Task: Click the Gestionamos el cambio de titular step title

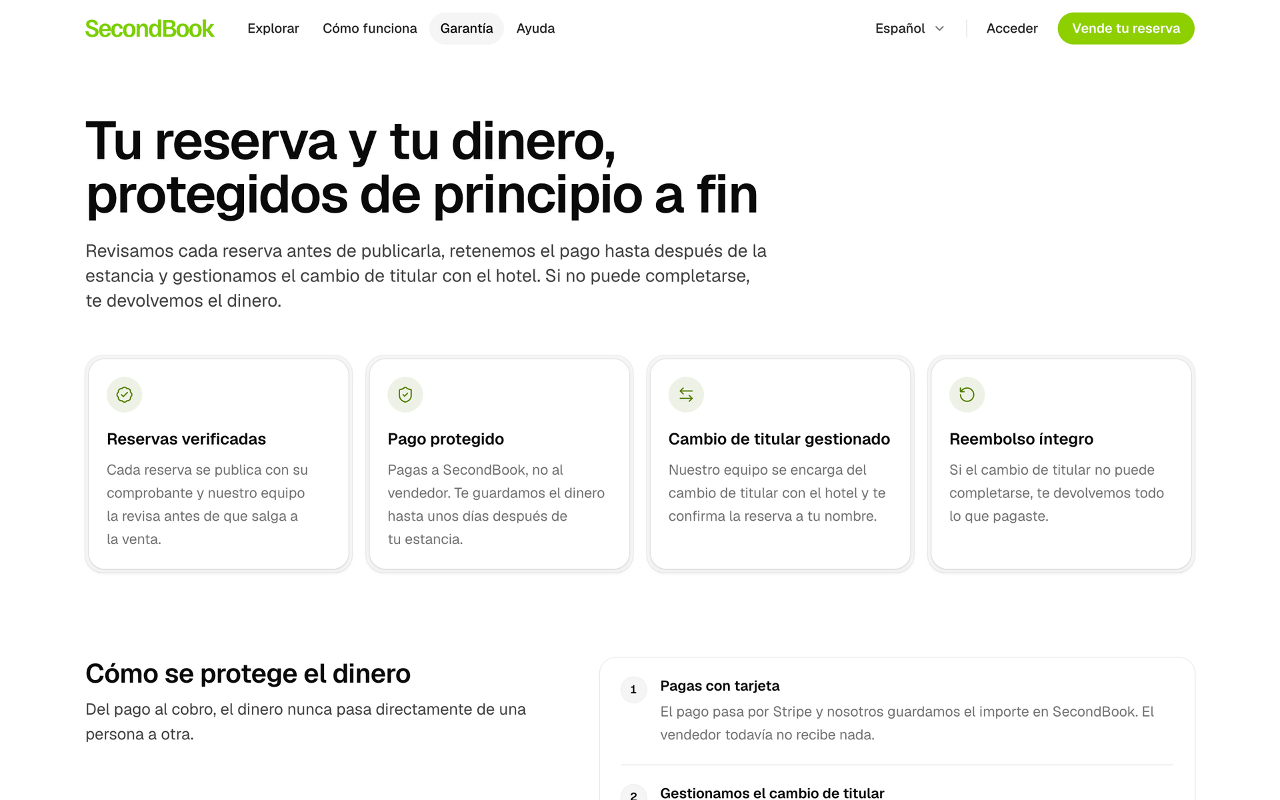Action: [772, 793]
